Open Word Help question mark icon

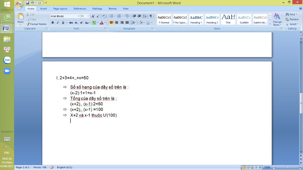click(x=301, y=8)
